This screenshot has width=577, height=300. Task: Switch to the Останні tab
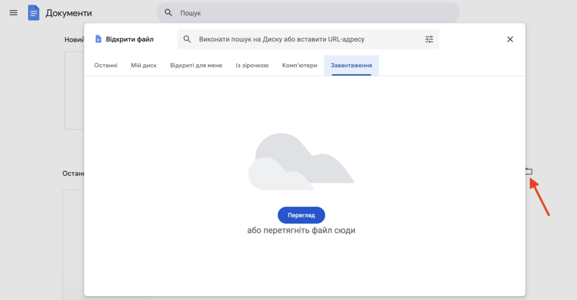pyautogui.click(x=105, y=65)
